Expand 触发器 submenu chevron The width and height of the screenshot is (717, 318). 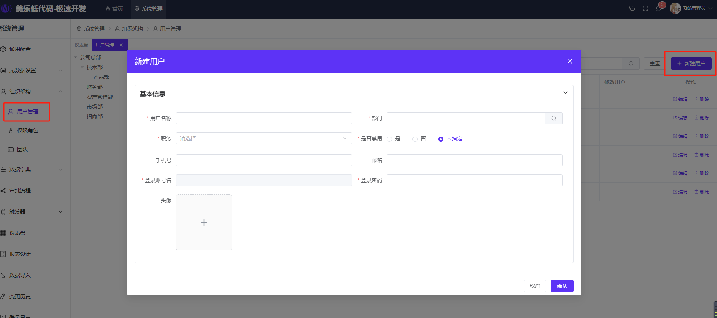click(x=61, y=212)
